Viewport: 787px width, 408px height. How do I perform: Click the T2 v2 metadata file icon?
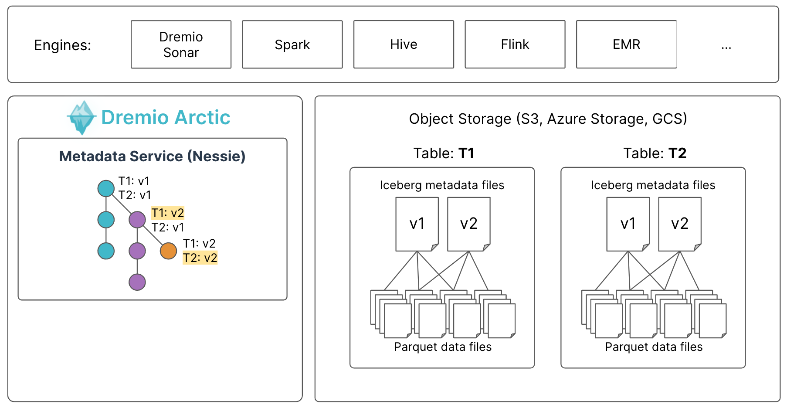tap(679, 224)
